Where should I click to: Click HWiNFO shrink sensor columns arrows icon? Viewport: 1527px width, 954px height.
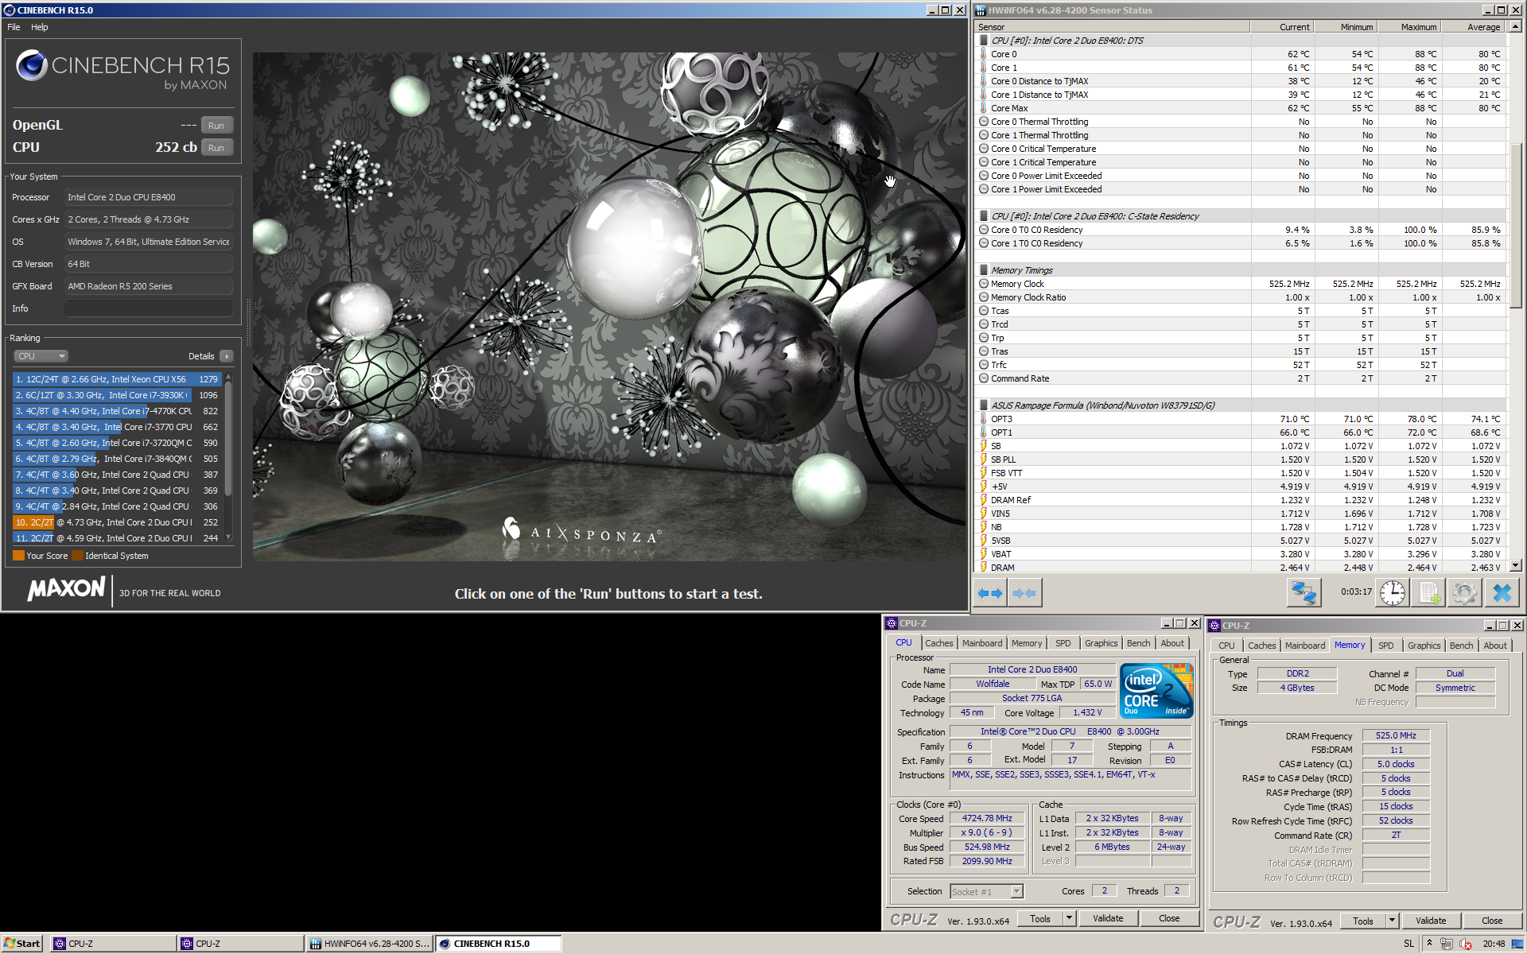click(1024, 593)
